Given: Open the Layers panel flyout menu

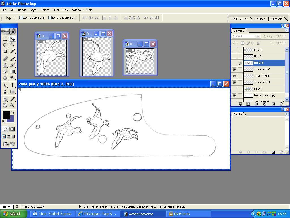Looking at the screenshot, I should pyautogui.click(x=287, y=30).
